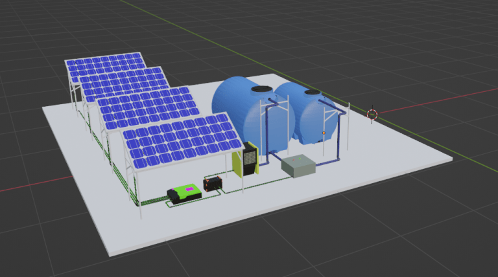The image size is (498, 277).
Task: Click the black lid on left tank
Action: [x=261, y=90]
